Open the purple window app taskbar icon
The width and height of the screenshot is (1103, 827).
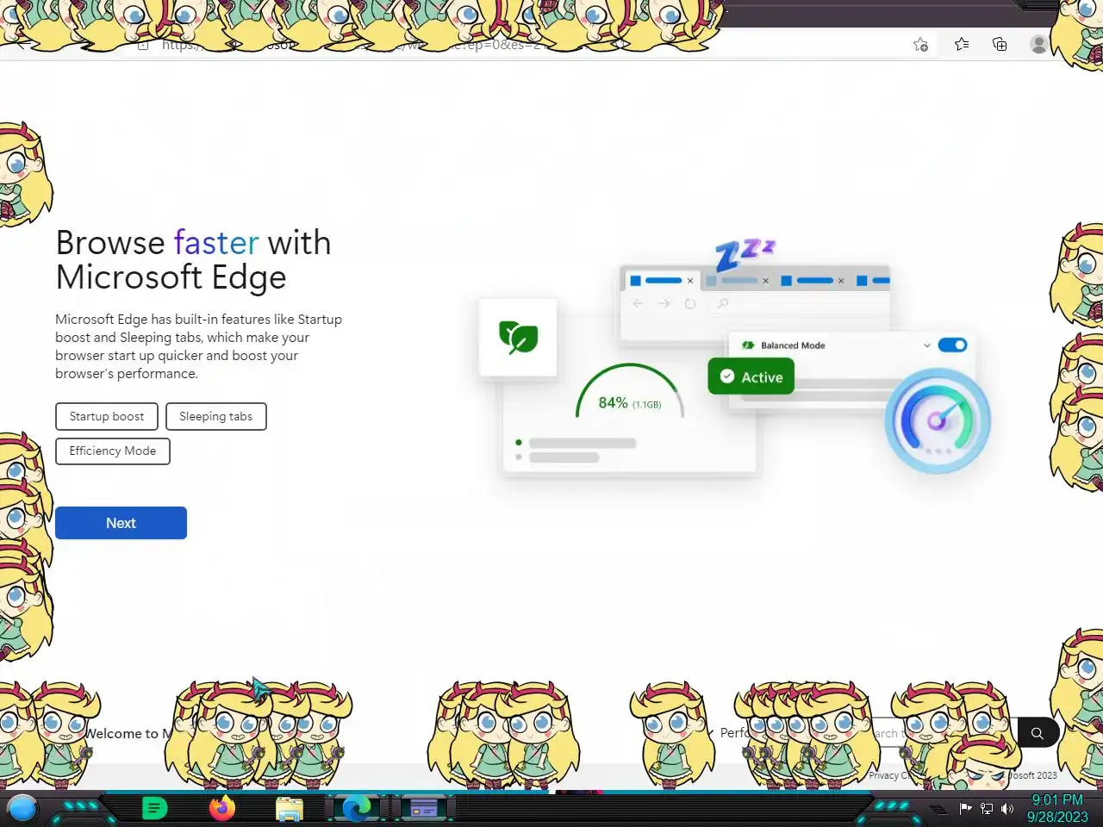[x=423, y=808]
